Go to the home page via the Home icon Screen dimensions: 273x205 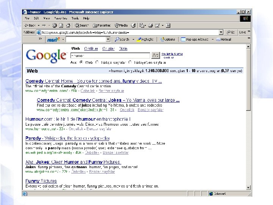click(x=68, y=25)
